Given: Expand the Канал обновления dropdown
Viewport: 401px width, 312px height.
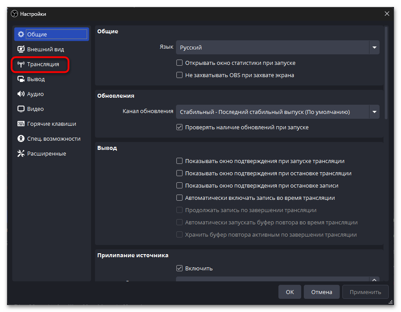Looking at the screenshot, I should point(278,112).
